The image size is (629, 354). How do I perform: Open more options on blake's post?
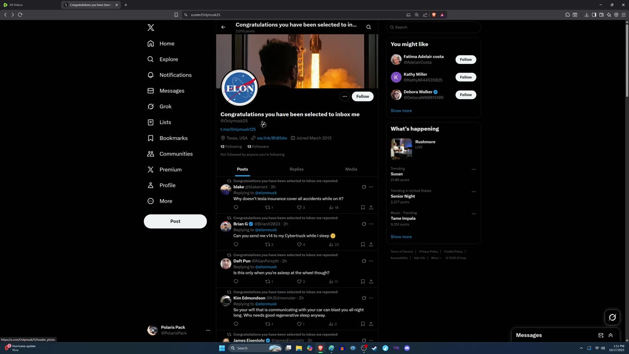(371, 187)
